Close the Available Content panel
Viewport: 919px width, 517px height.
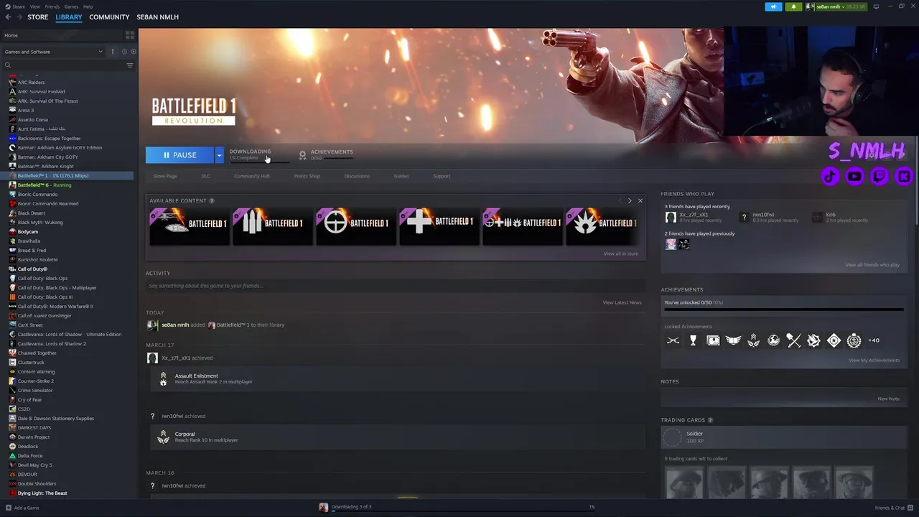[x=640, y=201]
